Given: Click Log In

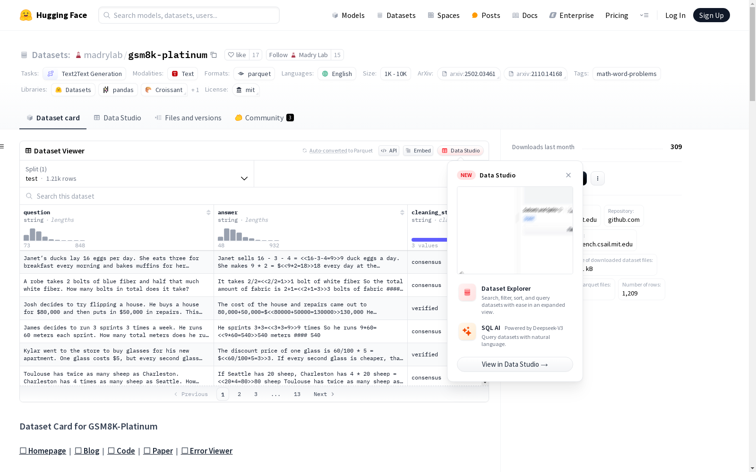Looking at the screenshot, I should (675, 15).
